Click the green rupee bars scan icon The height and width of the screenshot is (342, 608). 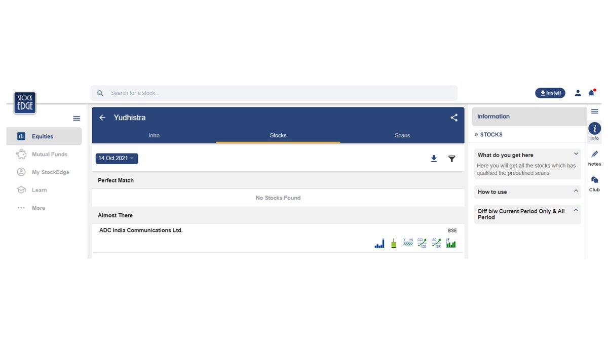pos(451,243)
